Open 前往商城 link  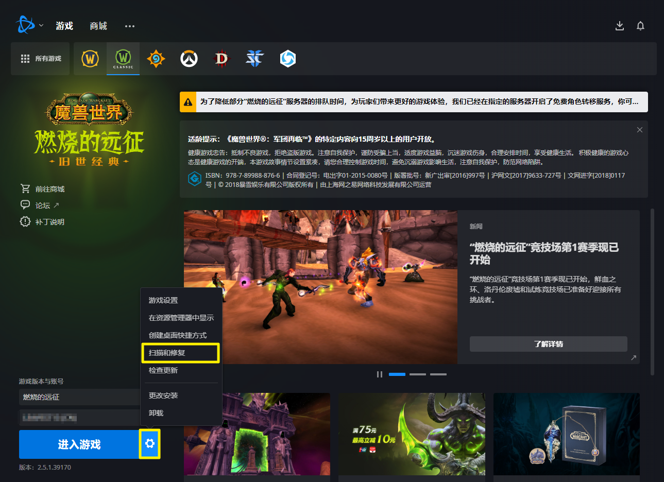[50, 189]
